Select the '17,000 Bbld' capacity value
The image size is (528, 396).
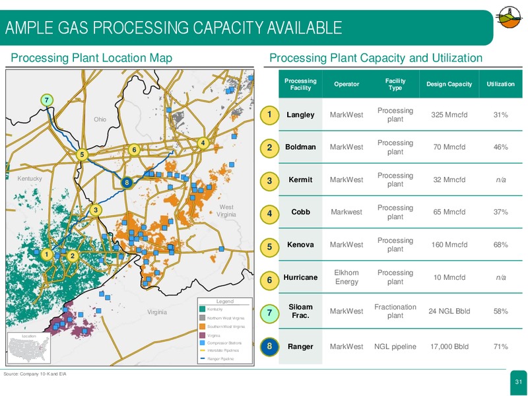click(449, 346)
